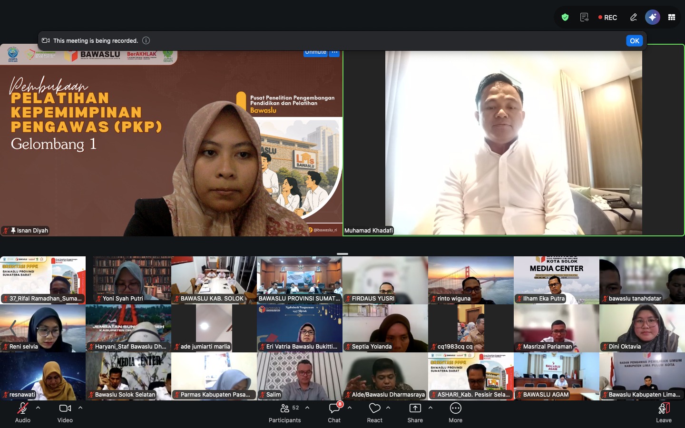Select the ASHARI_Kab. Pesisir Selatan thumbnail
The image size is (685, 428).
(x=471, y=376)
